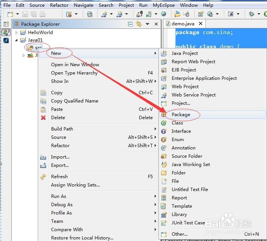Open the Window menu
The image size is (267, 241).
tap(189, 5)
